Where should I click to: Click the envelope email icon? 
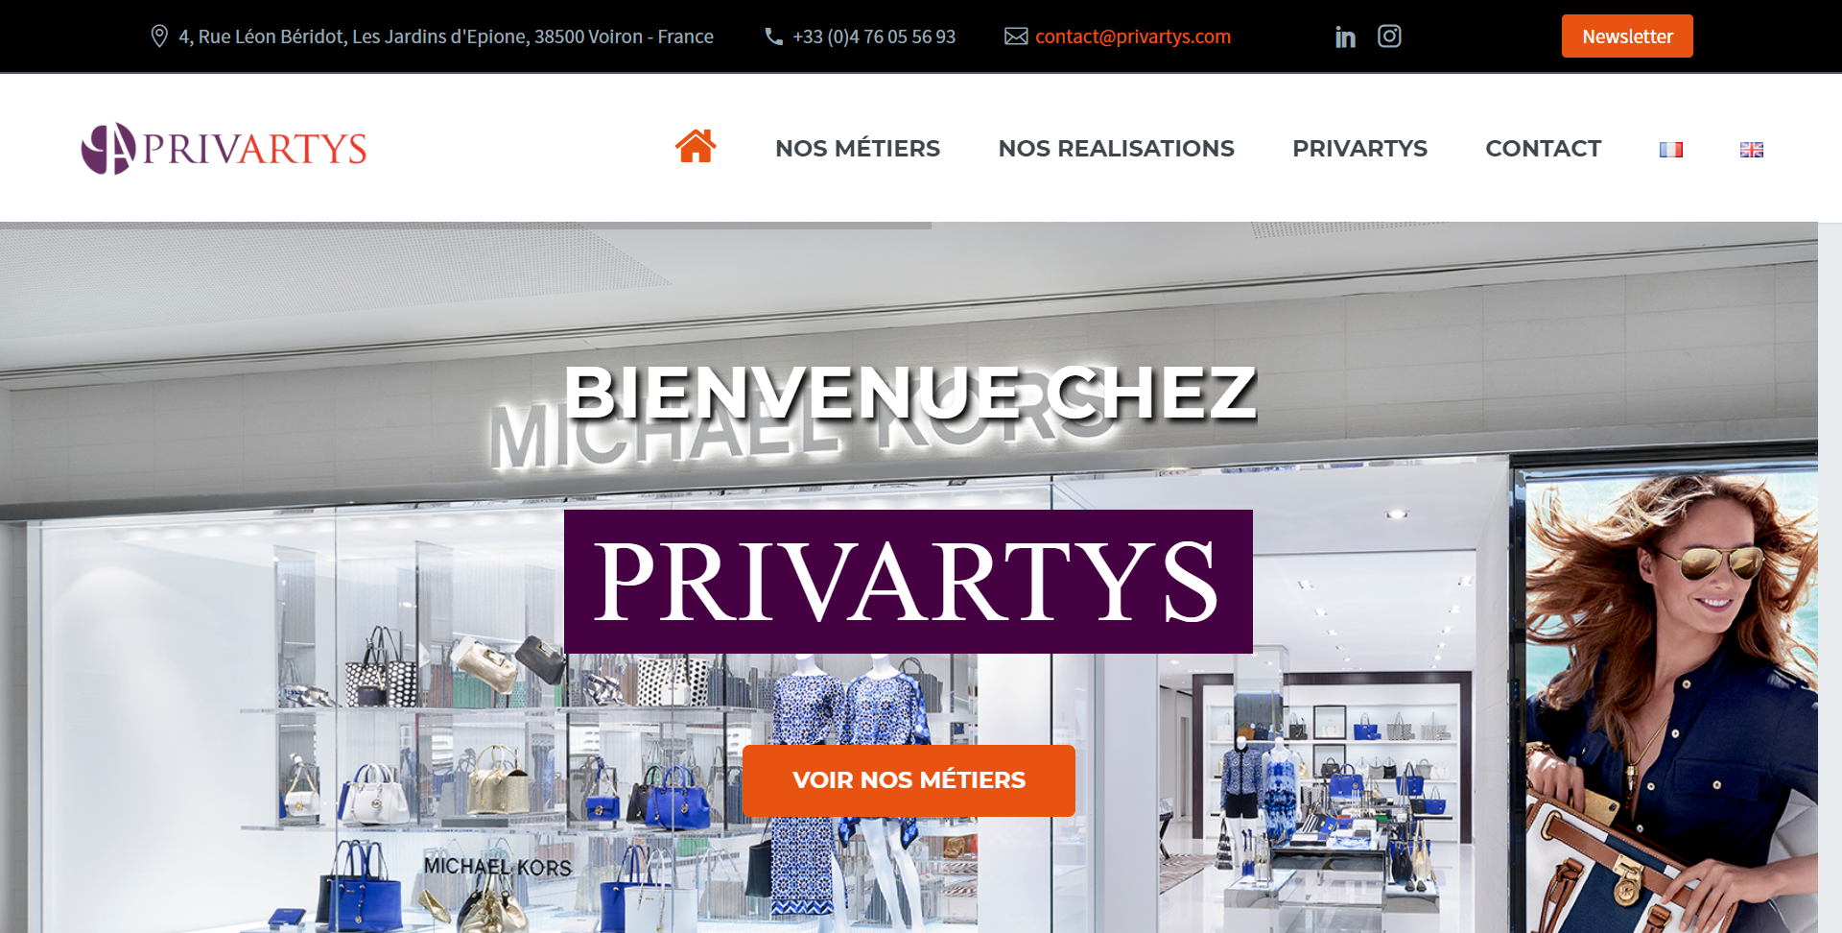click(1016, 36)
